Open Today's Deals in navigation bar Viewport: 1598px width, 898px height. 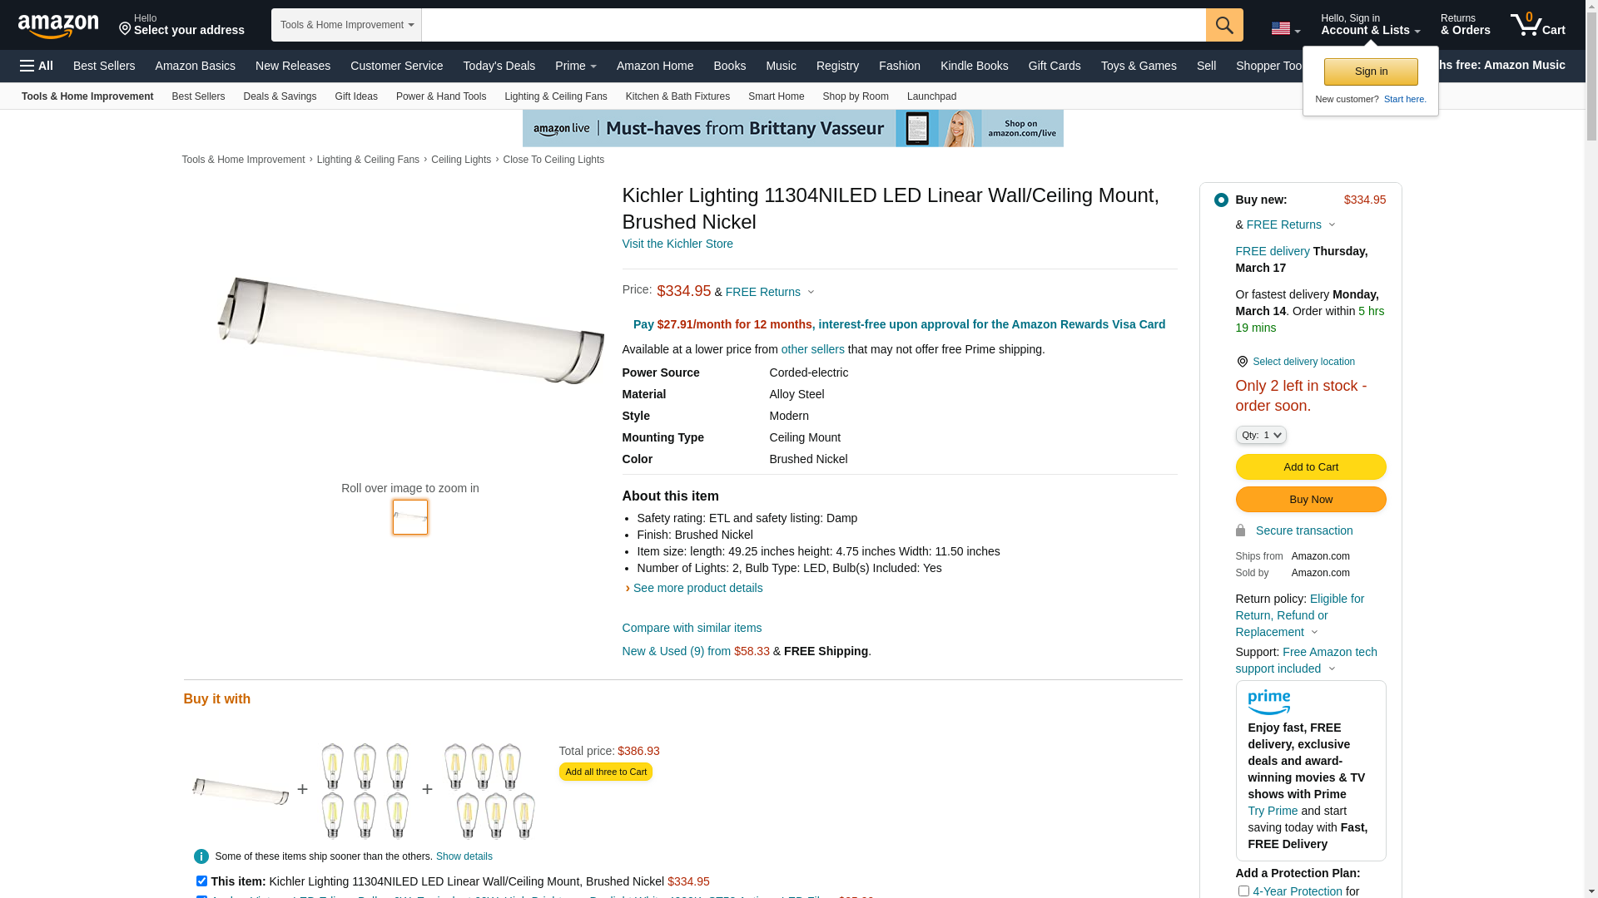point(499,66)
